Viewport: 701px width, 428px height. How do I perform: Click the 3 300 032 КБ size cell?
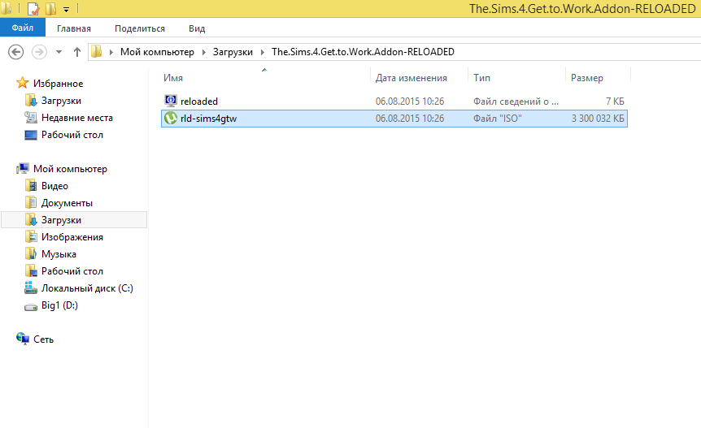coord(598,119)
